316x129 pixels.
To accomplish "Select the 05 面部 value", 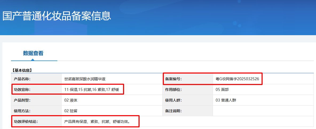I will [x=222, y=90].
